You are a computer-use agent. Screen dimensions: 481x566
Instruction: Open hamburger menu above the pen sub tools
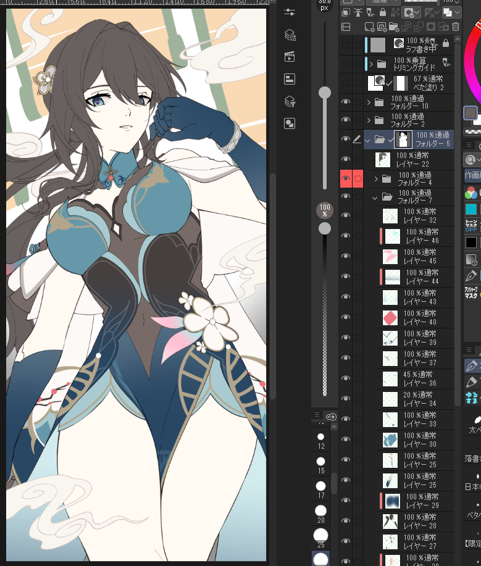[469, 349]
